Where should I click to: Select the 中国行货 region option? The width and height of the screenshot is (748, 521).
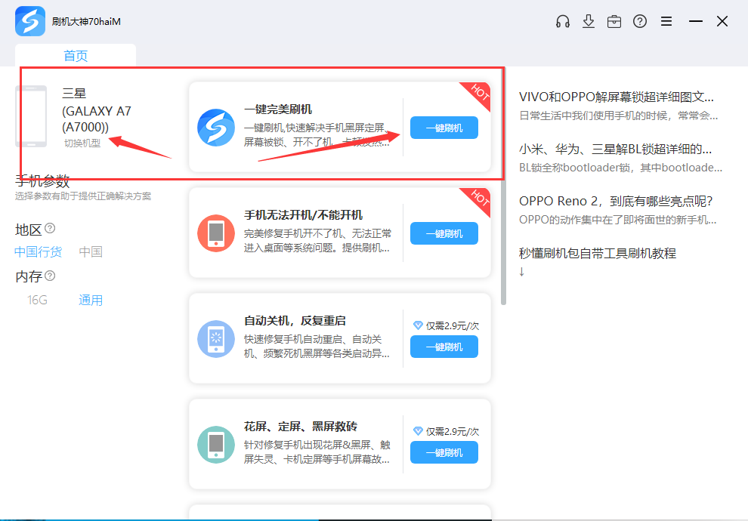[38, 252]
